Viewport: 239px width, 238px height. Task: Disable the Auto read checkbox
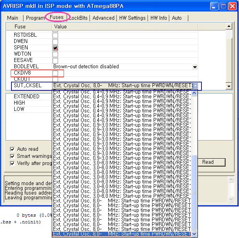tap(12, 149)
